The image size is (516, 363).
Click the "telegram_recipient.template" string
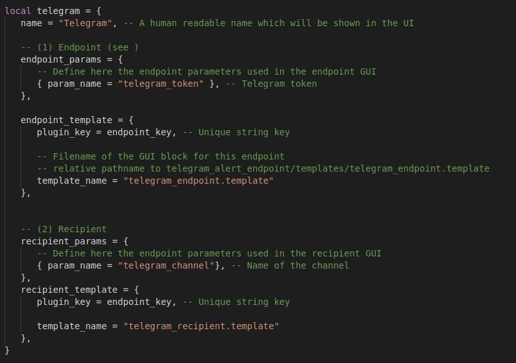pos(201,326)
